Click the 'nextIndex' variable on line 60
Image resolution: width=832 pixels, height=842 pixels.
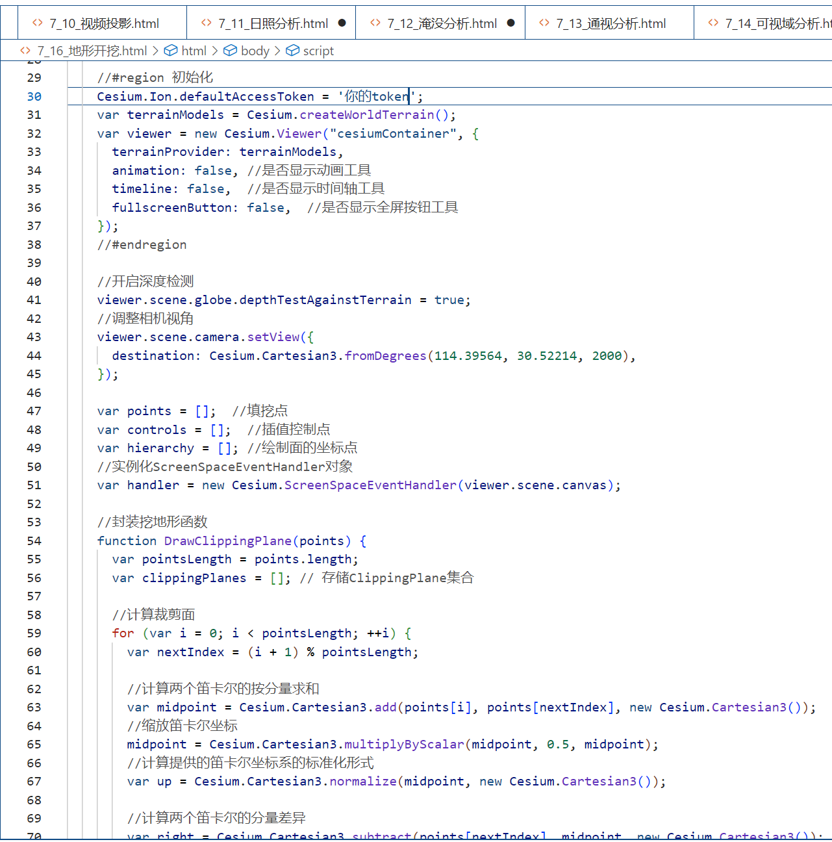pyautogui.click(x=190, y=652)
